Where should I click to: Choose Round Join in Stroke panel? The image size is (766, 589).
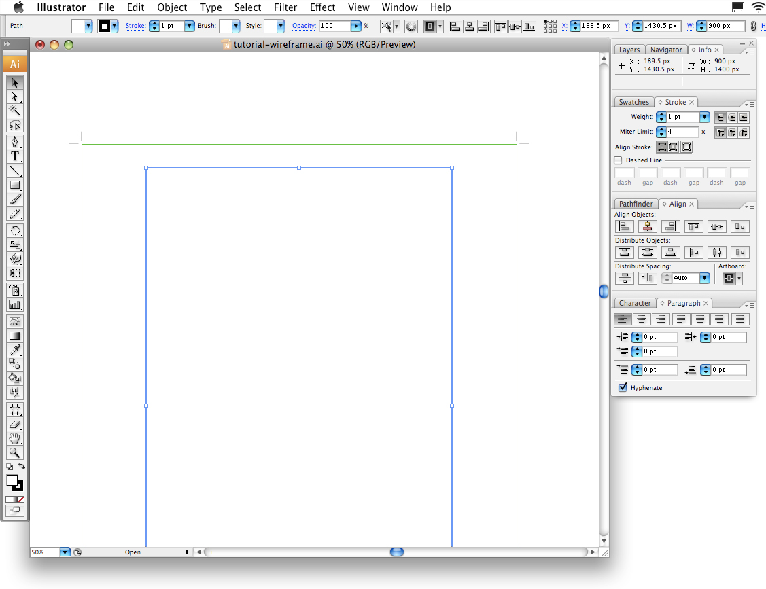(x=732, y=132)
